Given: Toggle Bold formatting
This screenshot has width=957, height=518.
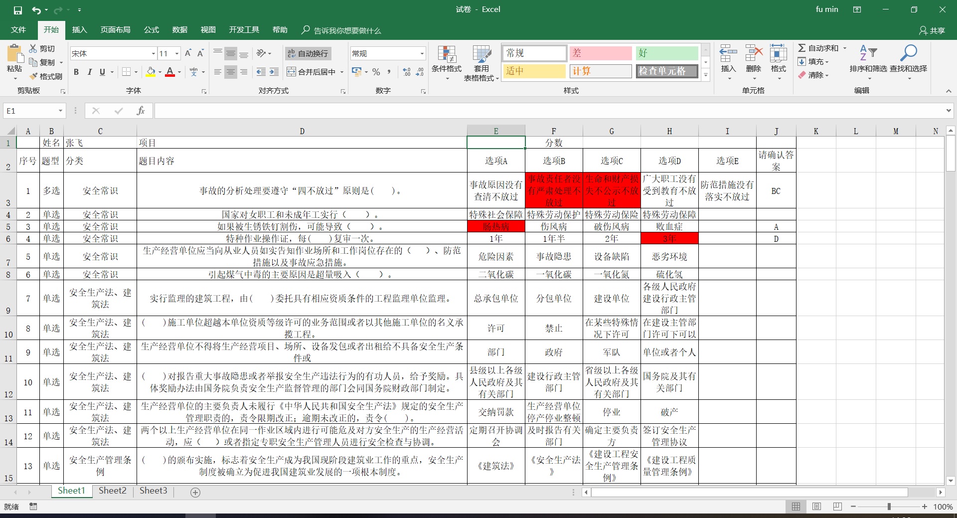Looking at the screenshot, I should pyautogui.click(x=76, y=72).
